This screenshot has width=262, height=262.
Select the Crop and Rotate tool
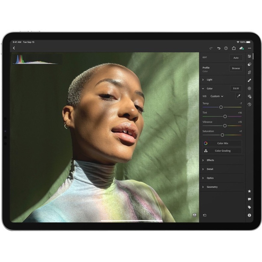coord(249,72)
